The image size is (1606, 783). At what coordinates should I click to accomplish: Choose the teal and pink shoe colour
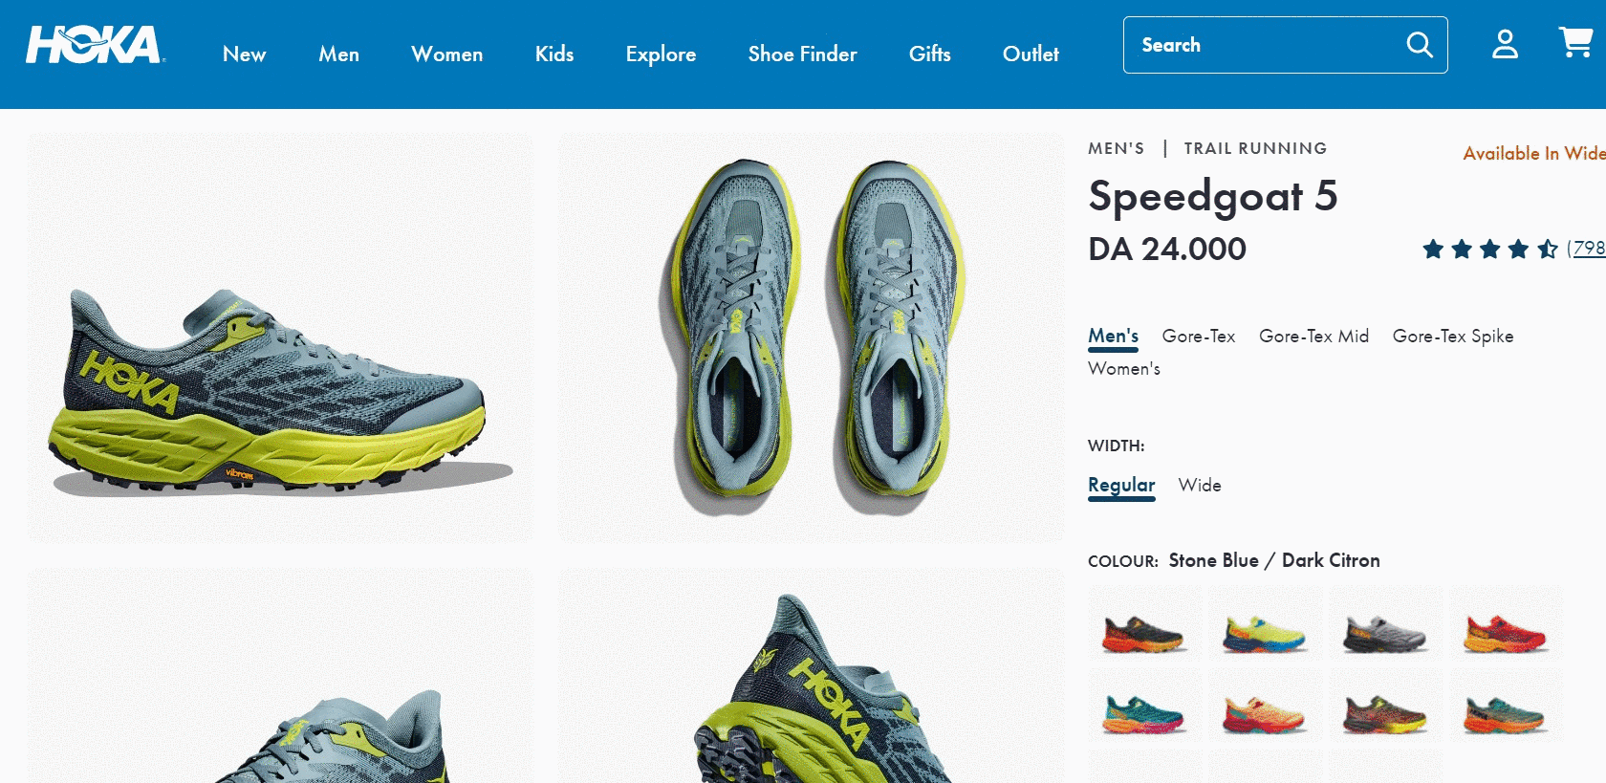(x=1144, y=706)
